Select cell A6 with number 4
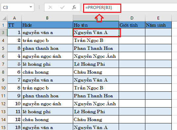Screen dimensions: 177x130 click(x=15, y=56)
